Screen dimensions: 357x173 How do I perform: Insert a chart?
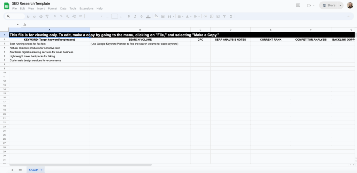pyautogui.click(x=218, y=16)
